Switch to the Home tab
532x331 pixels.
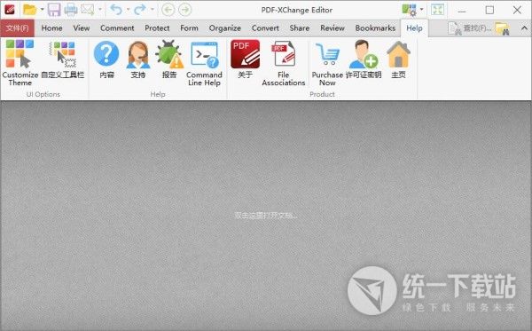click(x=51, y=28)
